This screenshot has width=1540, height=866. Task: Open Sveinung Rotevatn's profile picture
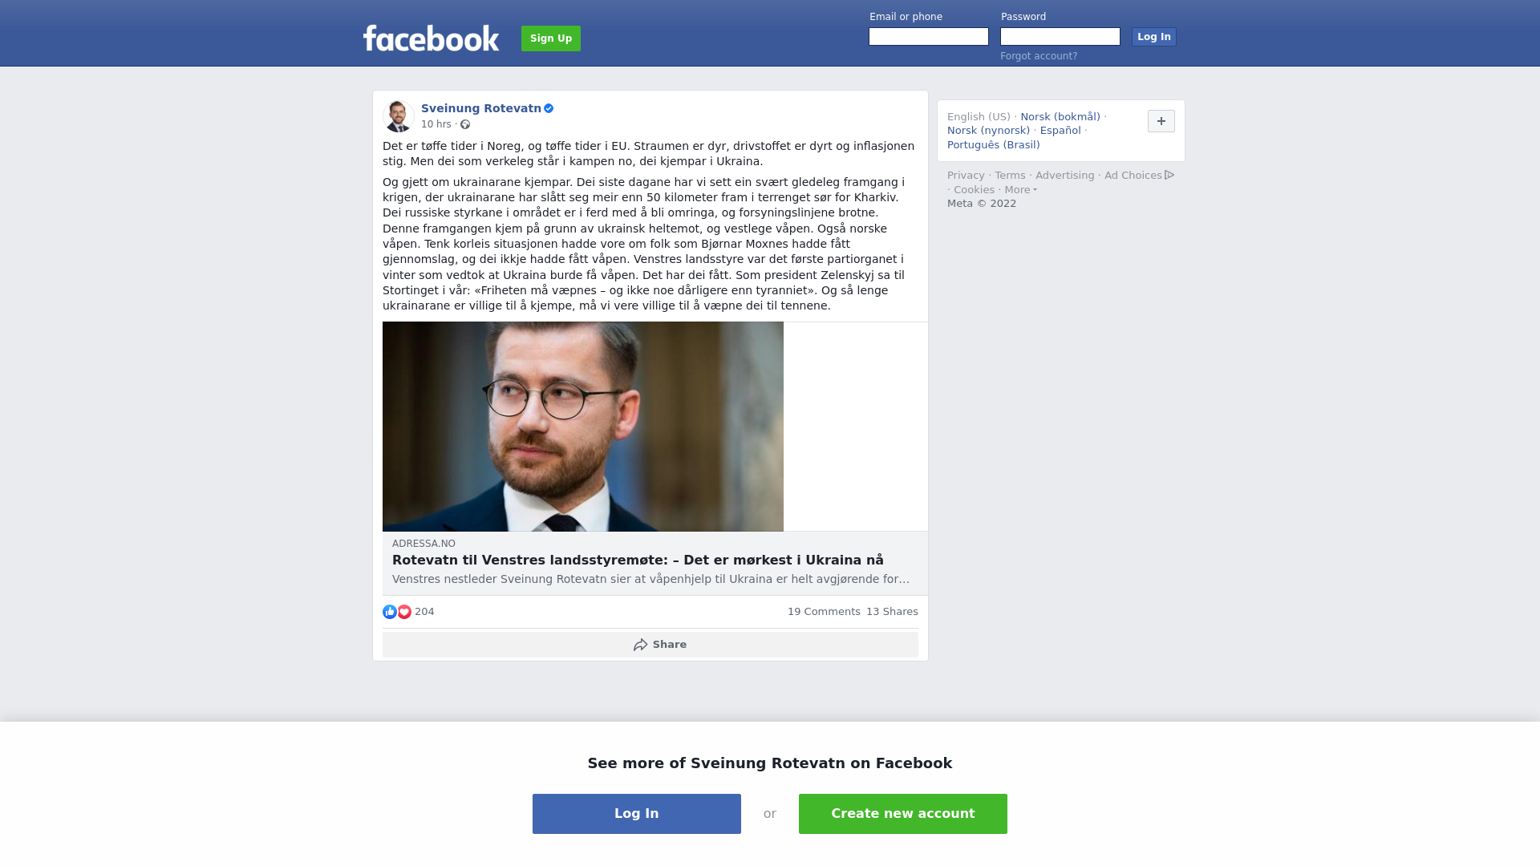pyautogui.click(x=399, y=116)
